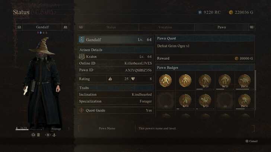271x152 pixels.
Task: Click the weight gauge bar under Gandalf
Action: pyautogui.click(x=29, y=129)
